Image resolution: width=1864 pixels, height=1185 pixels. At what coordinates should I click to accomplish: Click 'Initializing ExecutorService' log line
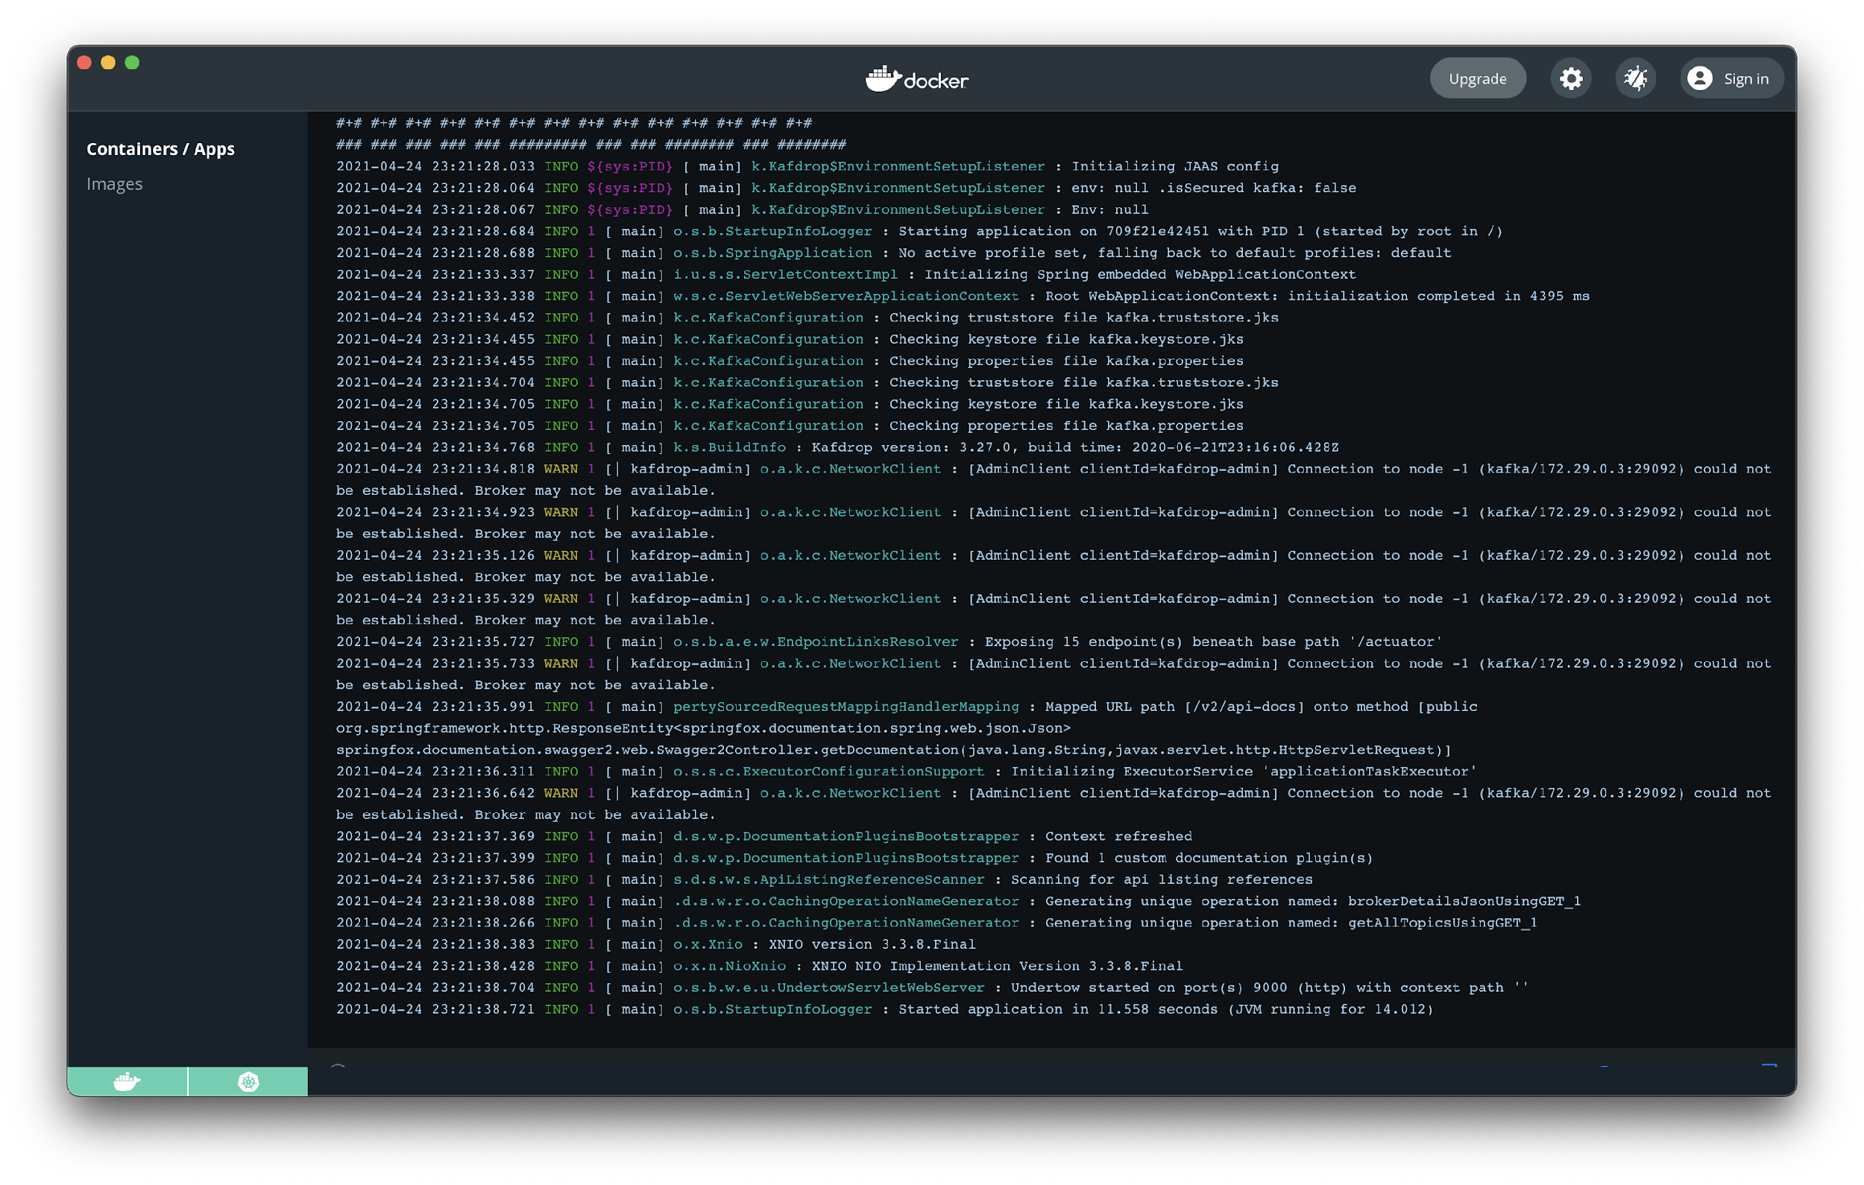[907, 771]
